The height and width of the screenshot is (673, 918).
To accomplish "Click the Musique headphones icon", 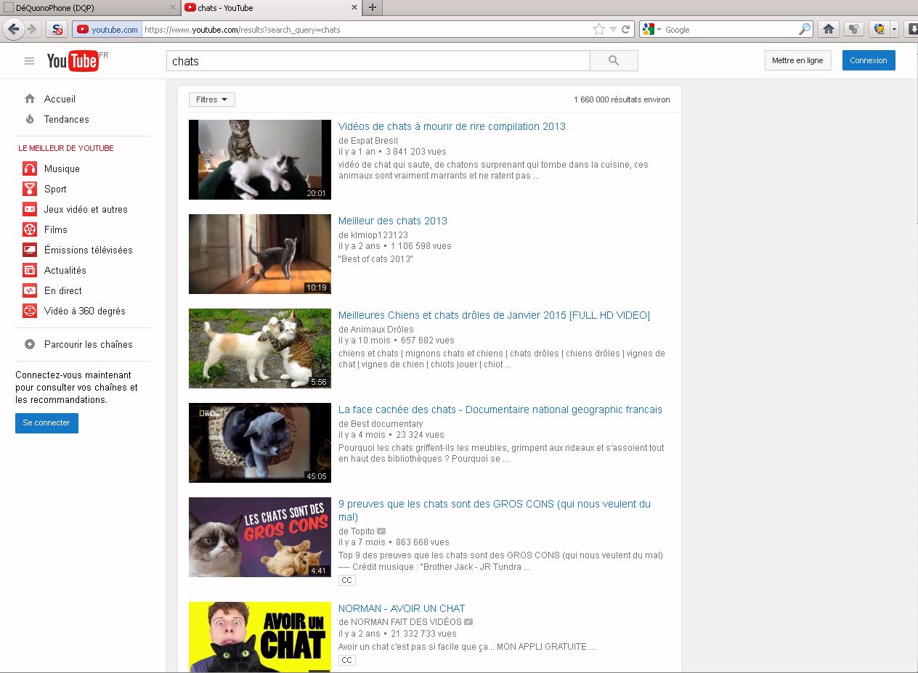I will coord(30,168).
